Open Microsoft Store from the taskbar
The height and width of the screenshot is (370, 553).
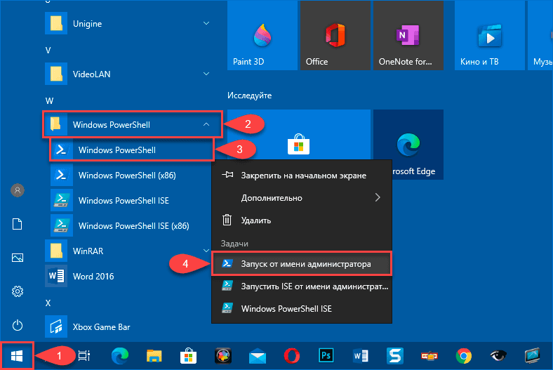pos(188,355)
